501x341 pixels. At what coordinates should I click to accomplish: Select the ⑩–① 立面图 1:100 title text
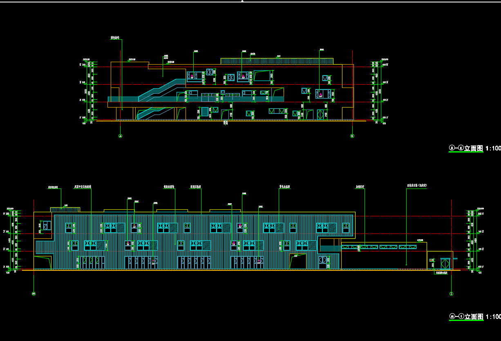[475, 316]
